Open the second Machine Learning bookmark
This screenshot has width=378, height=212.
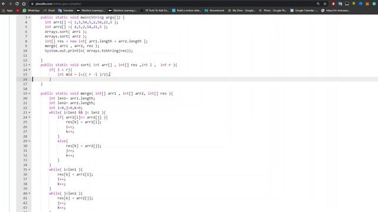[122, 11]
